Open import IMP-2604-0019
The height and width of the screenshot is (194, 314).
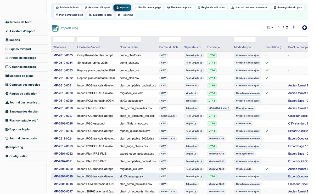pyautogui.click(x=63, y=177)
